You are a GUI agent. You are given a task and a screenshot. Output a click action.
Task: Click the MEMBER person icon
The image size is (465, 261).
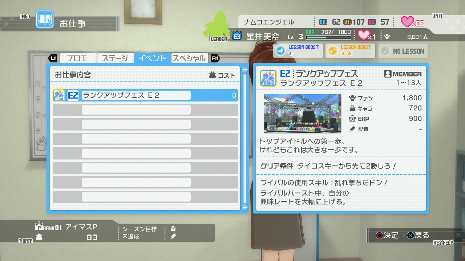(x=387, y=74)
